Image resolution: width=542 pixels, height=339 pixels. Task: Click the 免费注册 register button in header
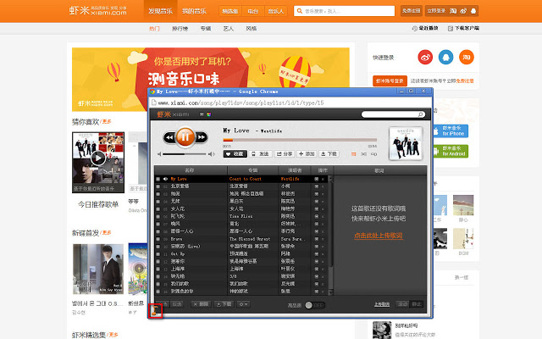(412, 11)
